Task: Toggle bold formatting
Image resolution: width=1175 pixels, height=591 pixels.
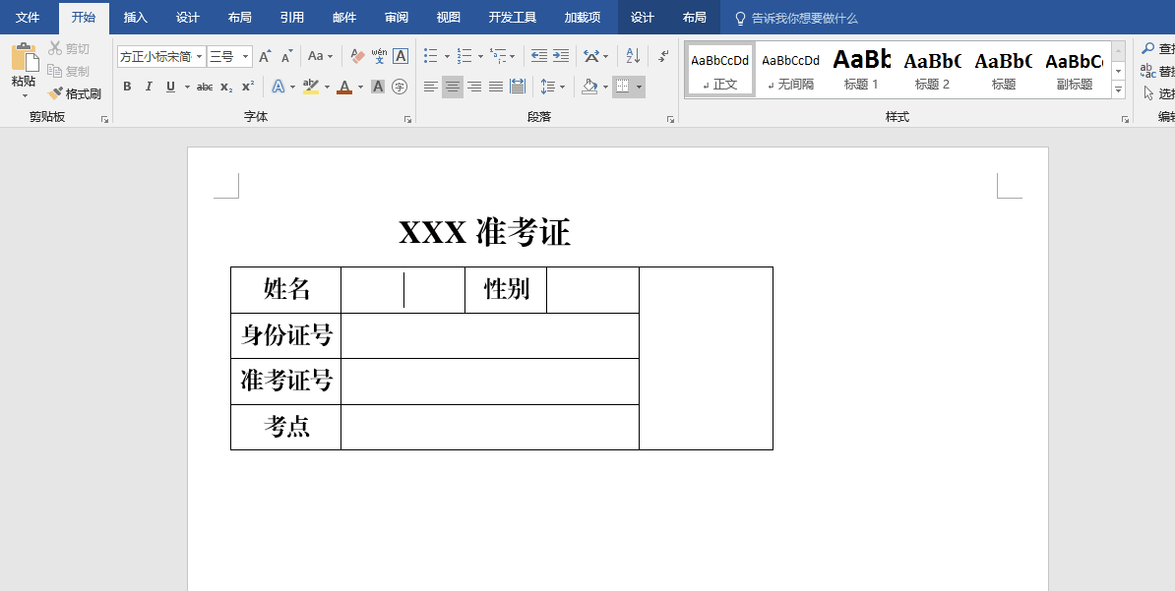Action: (x=127, y=87)
